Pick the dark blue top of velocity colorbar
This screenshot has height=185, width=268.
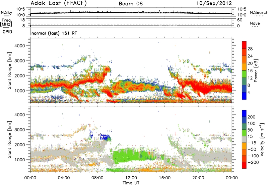pyautogui.click(x=244, y=114)
